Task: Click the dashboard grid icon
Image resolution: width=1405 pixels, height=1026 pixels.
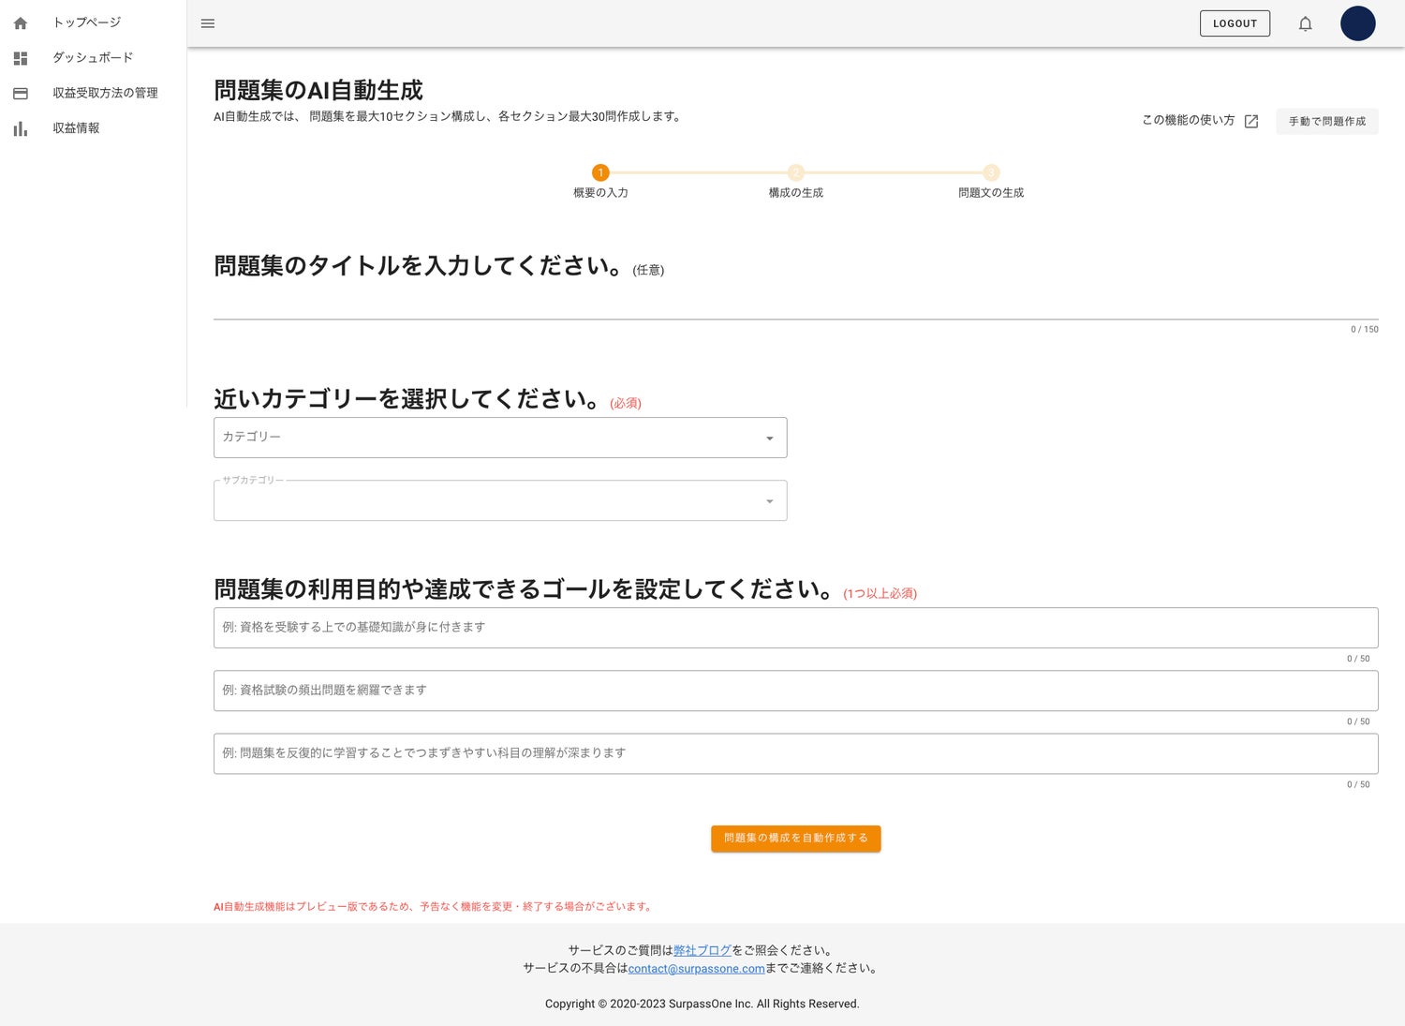Action: [x=21, y=58]
